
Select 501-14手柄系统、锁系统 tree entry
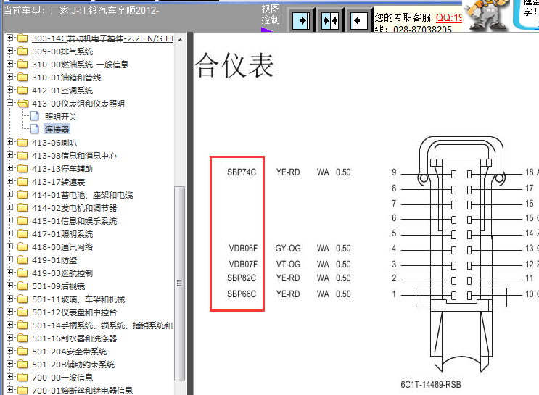coord(102,325)
